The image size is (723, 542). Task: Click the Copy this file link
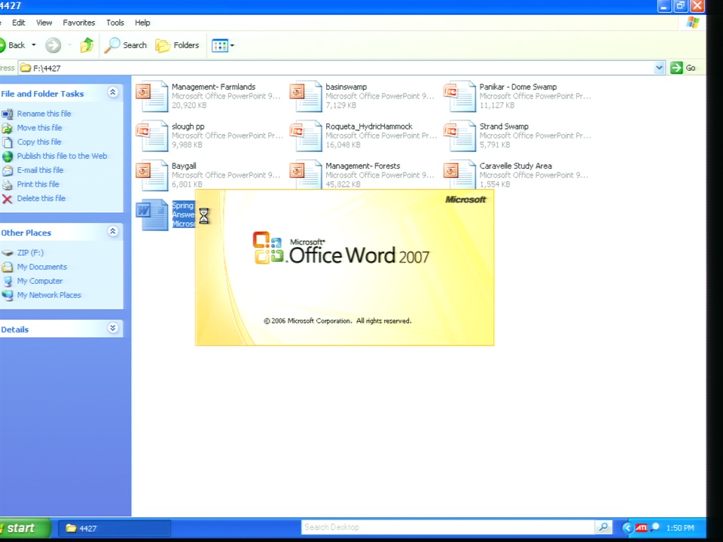click(39, 142)
